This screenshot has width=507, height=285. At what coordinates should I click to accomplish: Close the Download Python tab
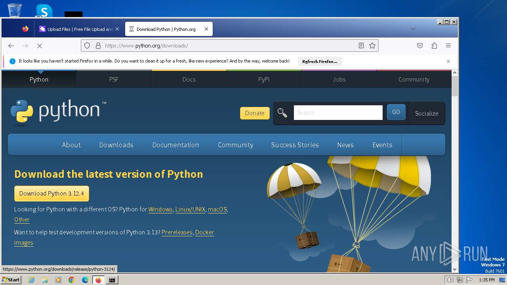tap(206, 29)
